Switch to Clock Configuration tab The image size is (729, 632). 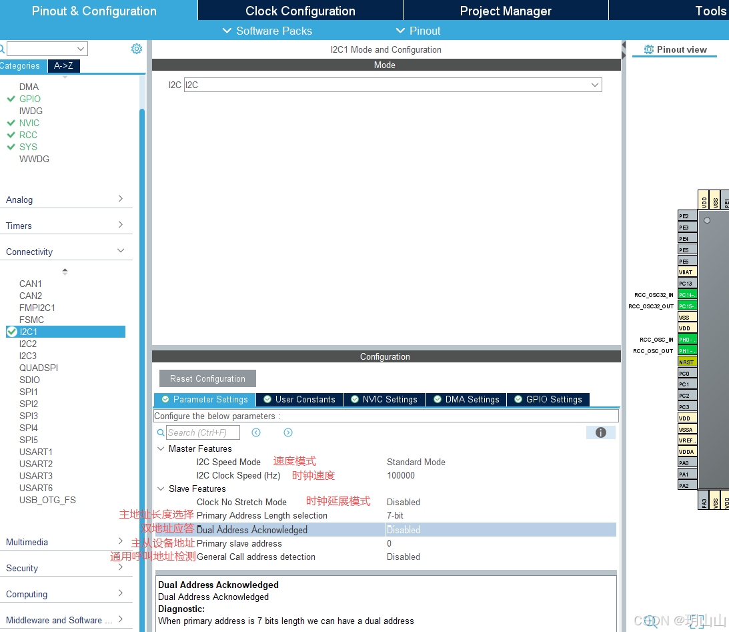[300, 10]
